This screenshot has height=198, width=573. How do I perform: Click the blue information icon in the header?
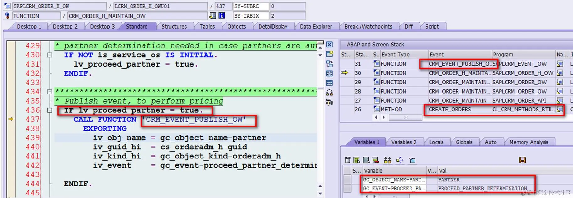click(222, 15)
